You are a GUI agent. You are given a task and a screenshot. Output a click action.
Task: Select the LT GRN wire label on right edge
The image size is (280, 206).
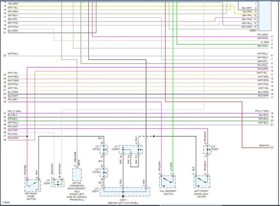pyautogui.click(x=263, y=42)
